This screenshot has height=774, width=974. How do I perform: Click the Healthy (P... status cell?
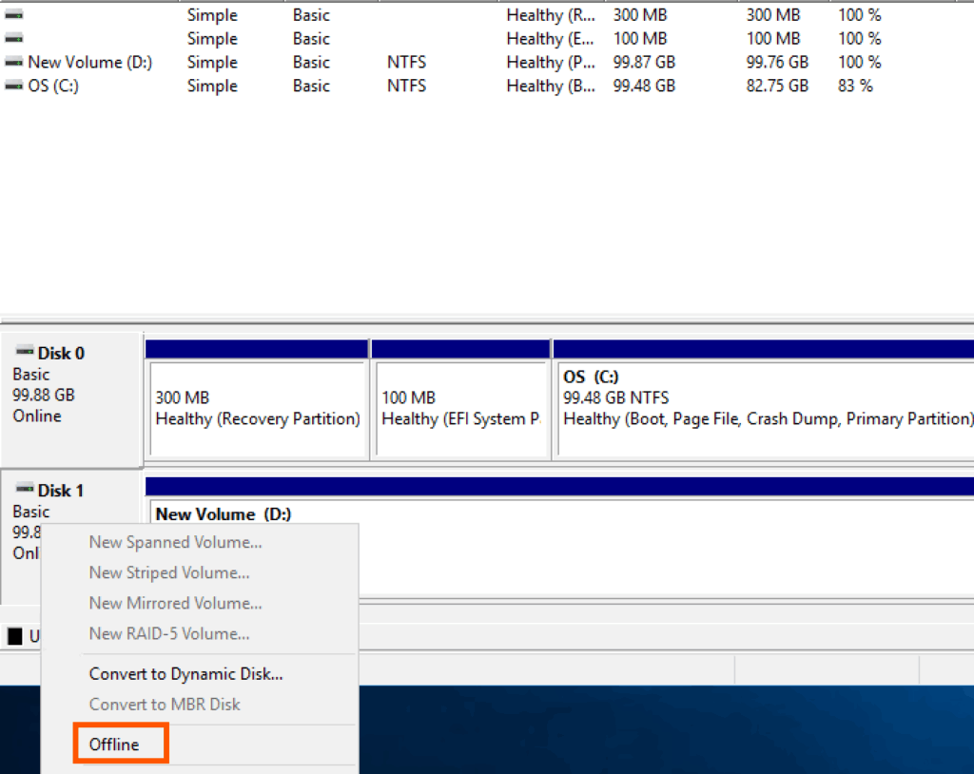[x=551, y=62]
